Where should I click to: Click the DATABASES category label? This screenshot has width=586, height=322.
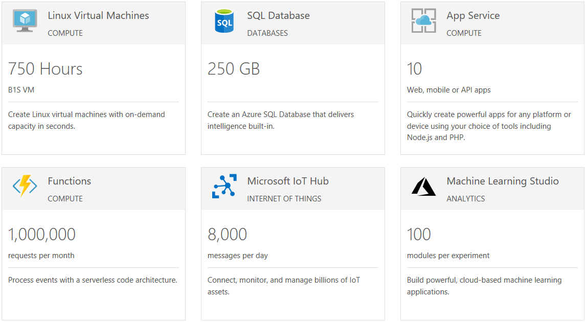pyautogui.click(x=267, y=33)
